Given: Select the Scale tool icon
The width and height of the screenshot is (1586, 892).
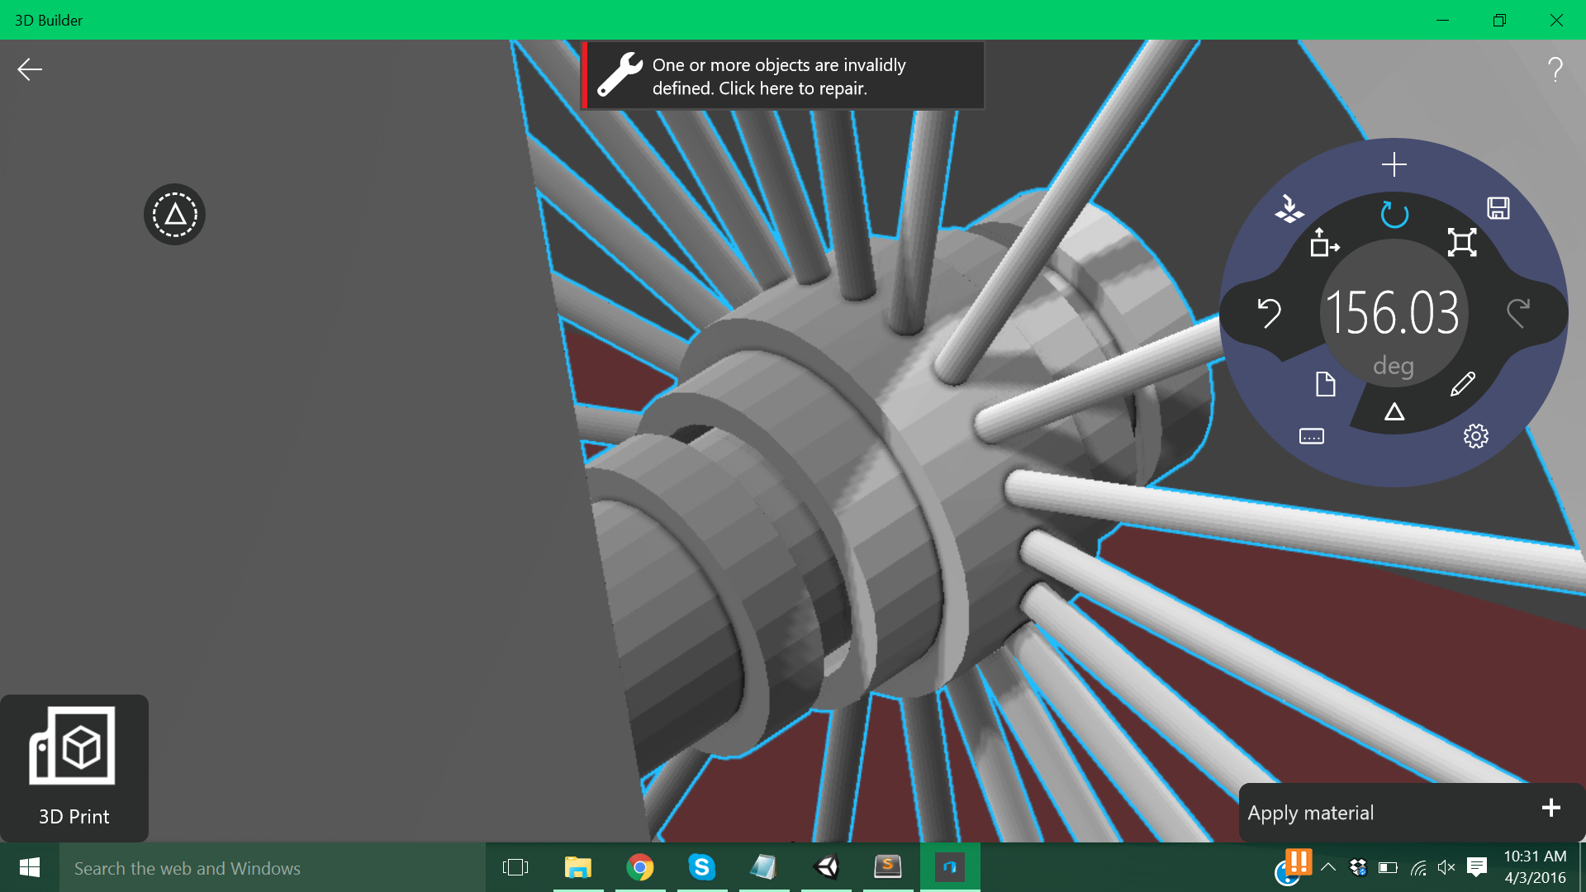Looking at the screenshot, I should [x=1461, y=242].
